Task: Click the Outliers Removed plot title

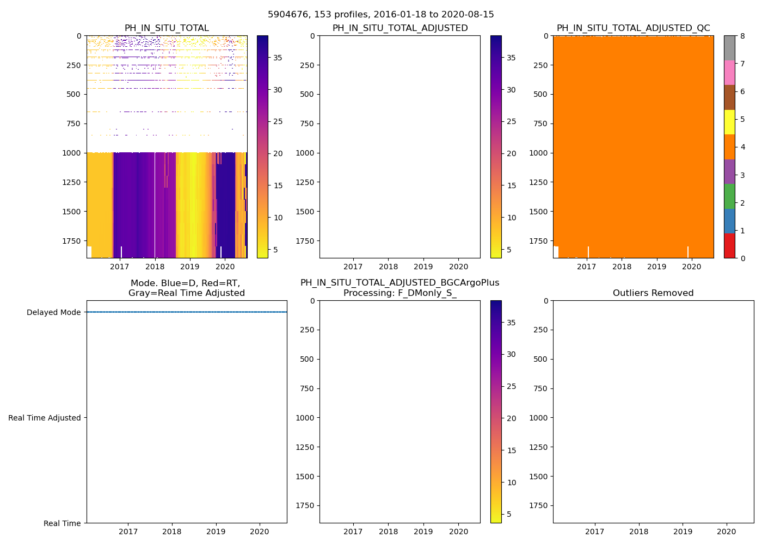Action: 653,293
